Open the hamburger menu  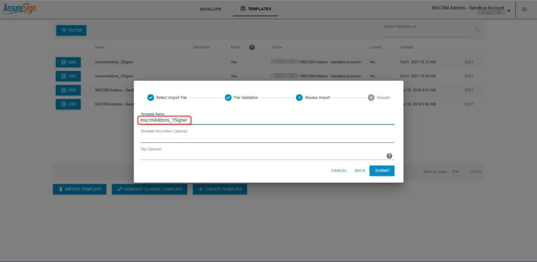[524, 9]
